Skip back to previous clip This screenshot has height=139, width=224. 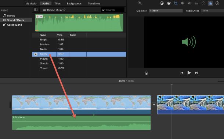182,73
